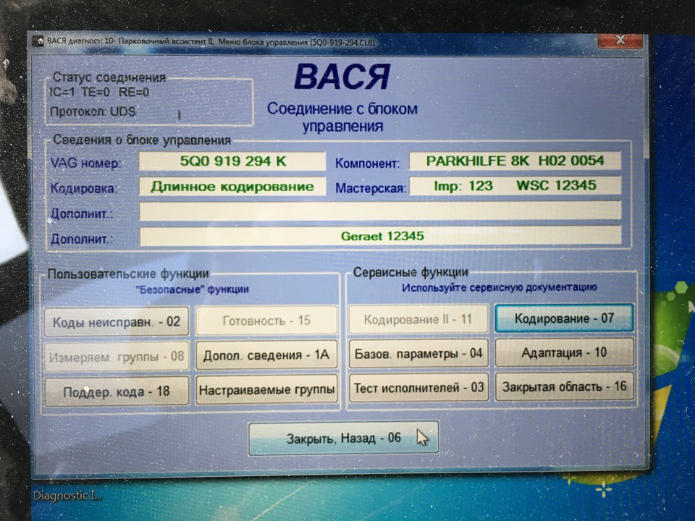
Task: Click the "Статус соединения" group label
Action: coord(109,77)
